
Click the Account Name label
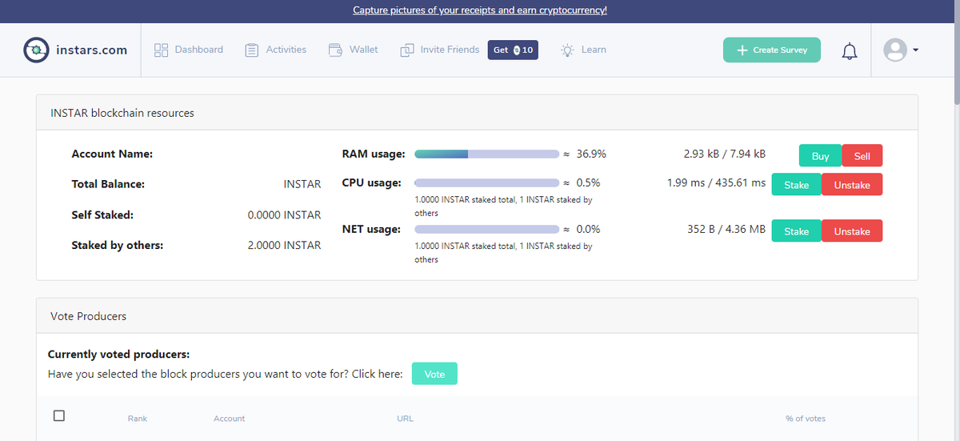click(x=112, y=154)
